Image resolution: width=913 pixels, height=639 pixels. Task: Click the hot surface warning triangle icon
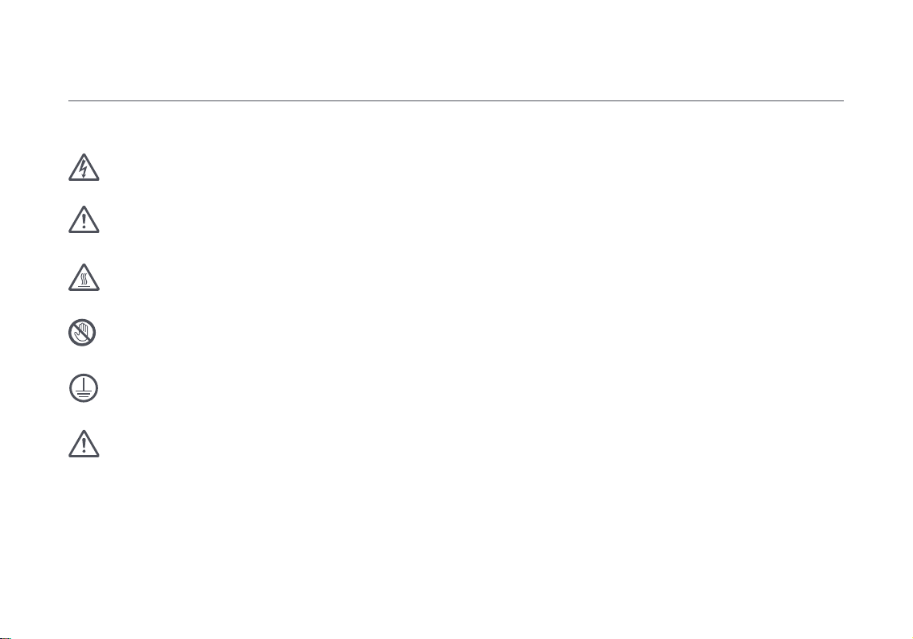point(84,277)
